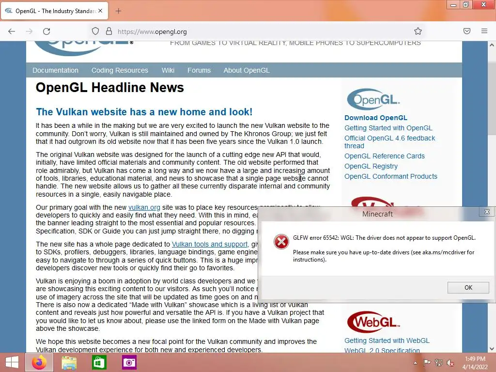Click the padlock site security icon
This screenshot has height=372, width=496.
coord(109,31)
